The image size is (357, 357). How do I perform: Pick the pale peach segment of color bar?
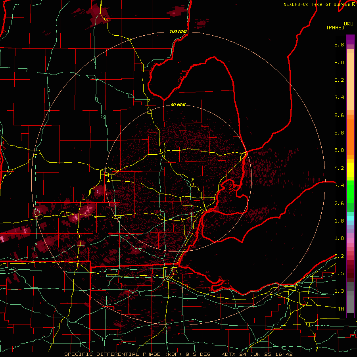(x=350, y=81)
